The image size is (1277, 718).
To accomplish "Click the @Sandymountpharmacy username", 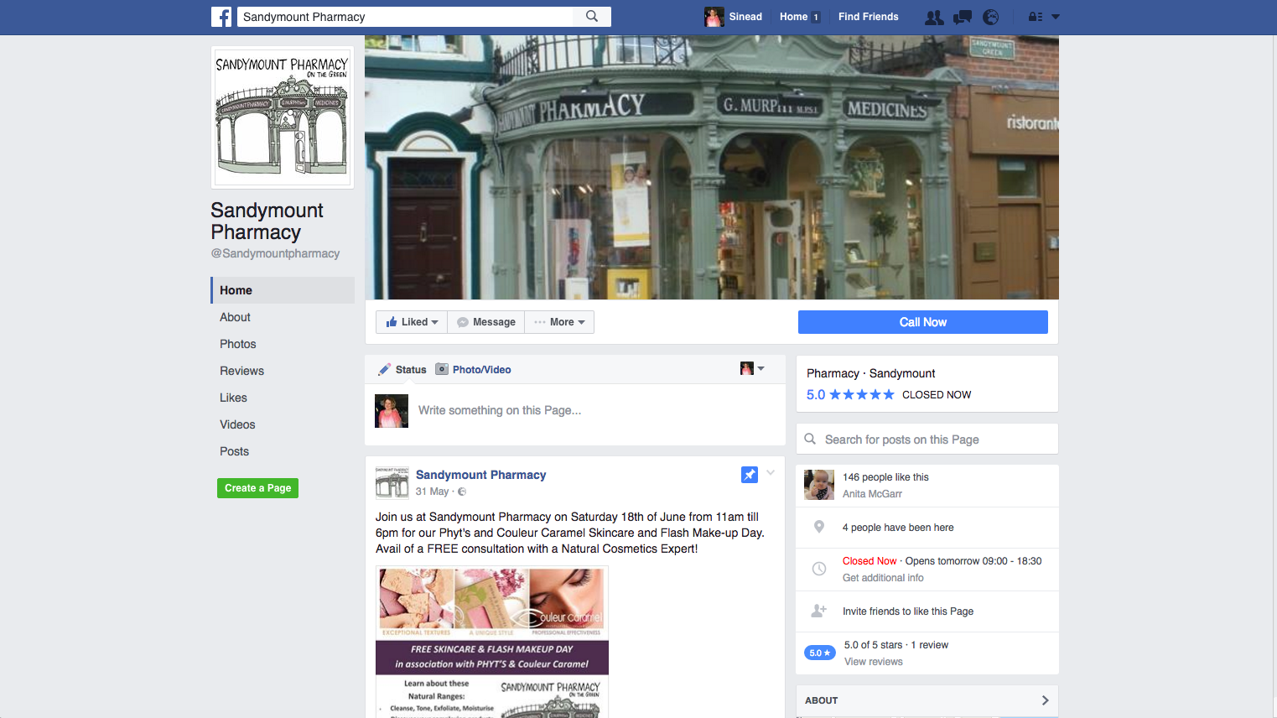I will (x=275, y=253).
